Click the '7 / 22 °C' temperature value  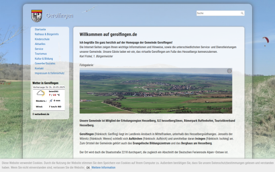click(55, 95)
